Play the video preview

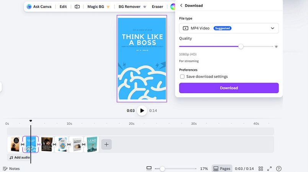pyautogui.click(x=142, y=110)
